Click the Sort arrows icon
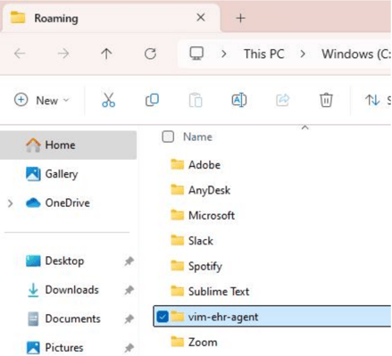This screenshot has height=356, width=392. 372,100
